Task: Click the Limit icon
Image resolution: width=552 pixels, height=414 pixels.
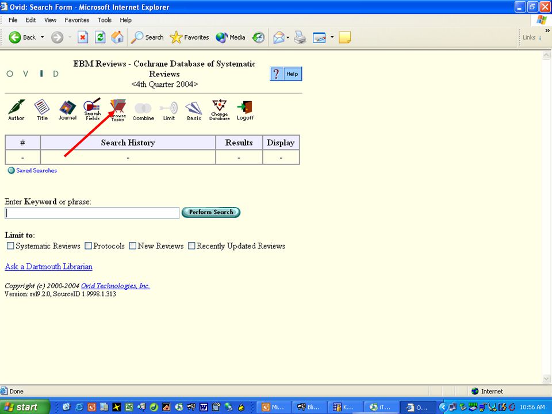Action: tap(168, 110)
